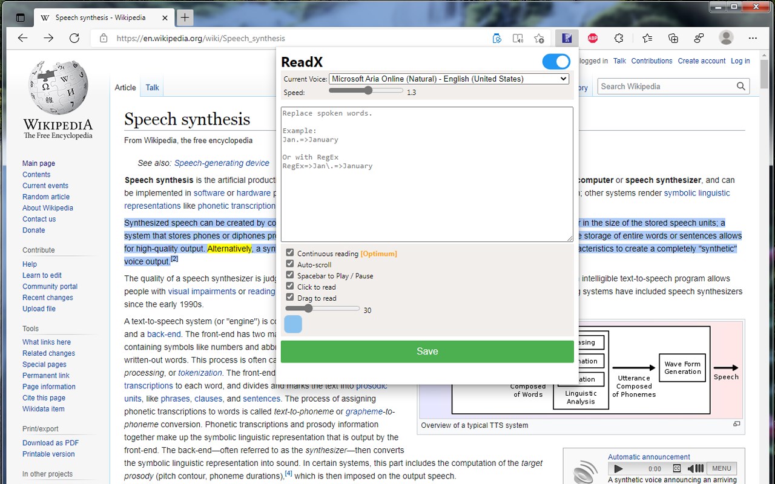This screenshot has height=484, width=775.
Task: Click the ABP Adblock Plus extension icon
Action: [593, 38]
